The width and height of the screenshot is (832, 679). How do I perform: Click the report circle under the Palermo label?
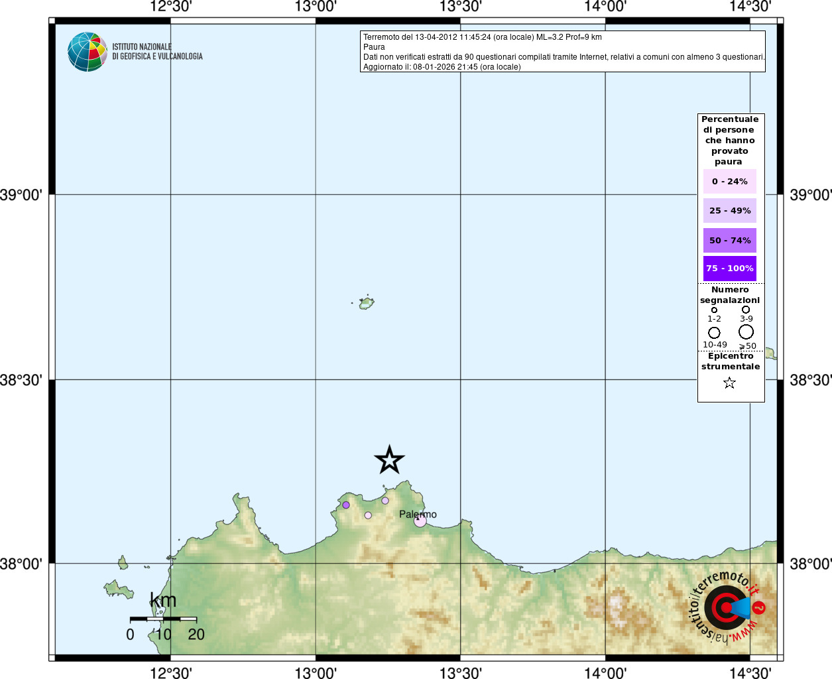[420, 521]
